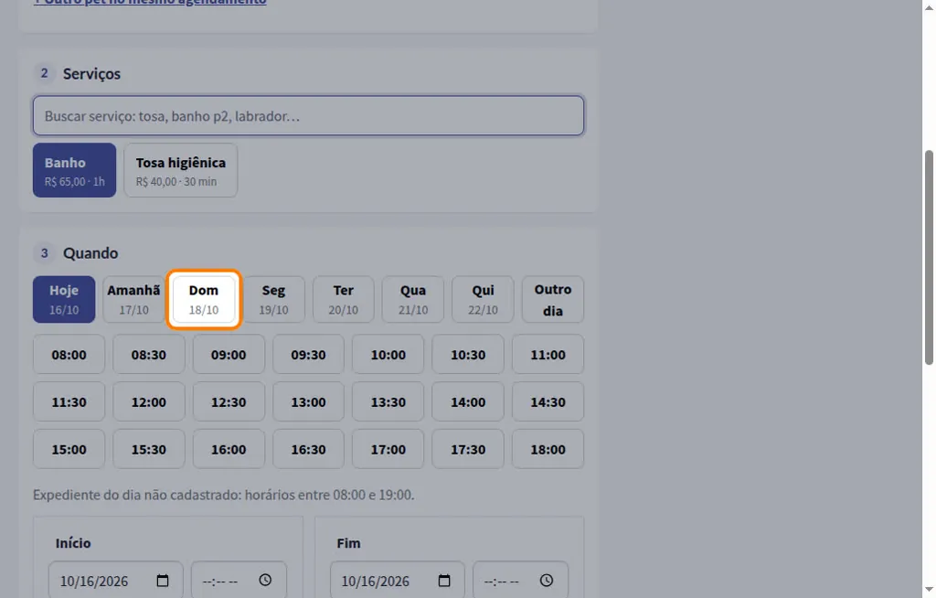
Task: Choose the Hoje 16/10 day
Action: point(64,299)
